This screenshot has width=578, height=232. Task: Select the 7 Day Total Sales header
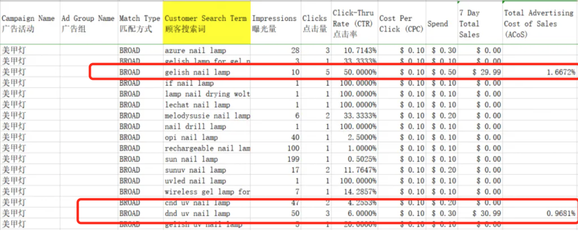(x=480, y=23)
